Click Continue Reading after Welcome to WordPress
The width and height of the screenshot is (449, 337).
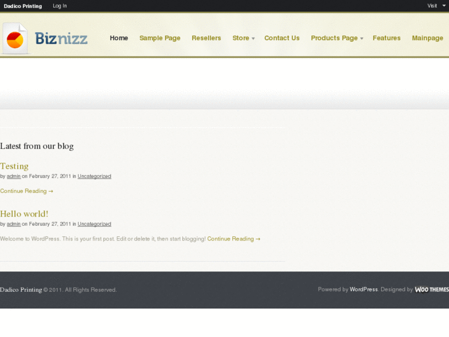tap(233, 239)
